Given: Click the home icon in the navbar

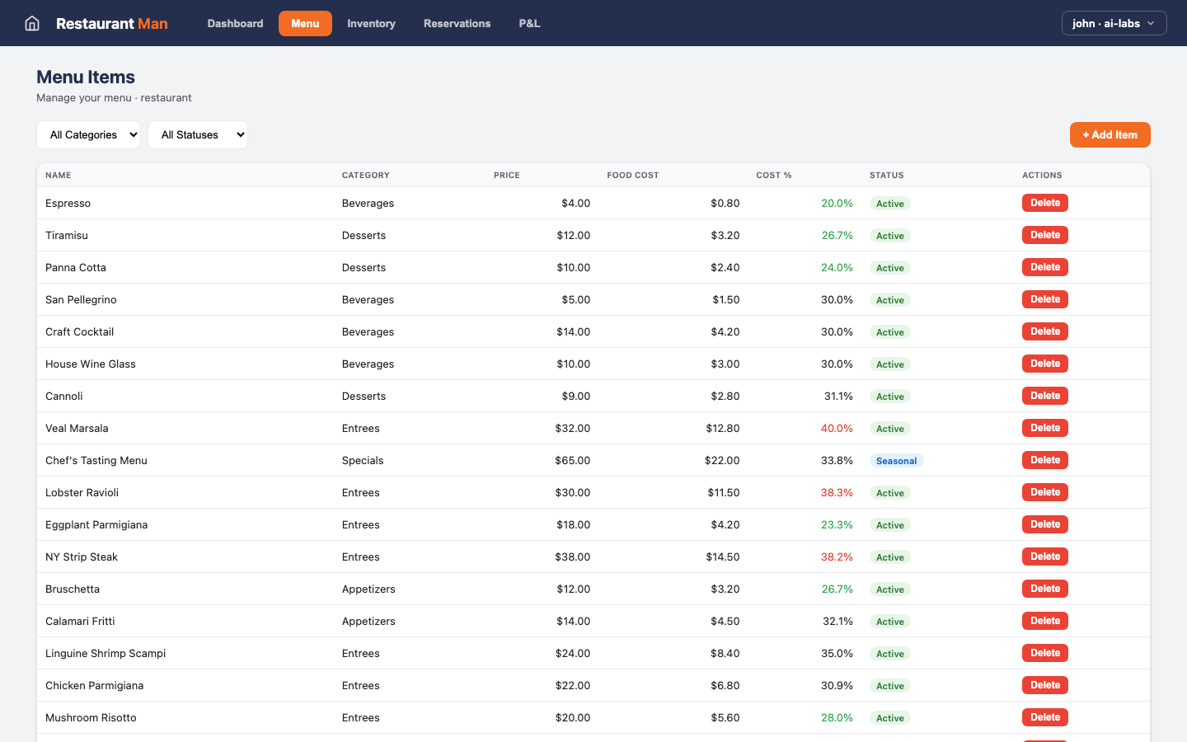Looking at the screenshot, I should pos(31,23).
